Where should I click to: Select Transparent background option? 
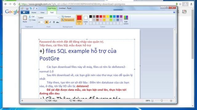(x=68, y=20)
